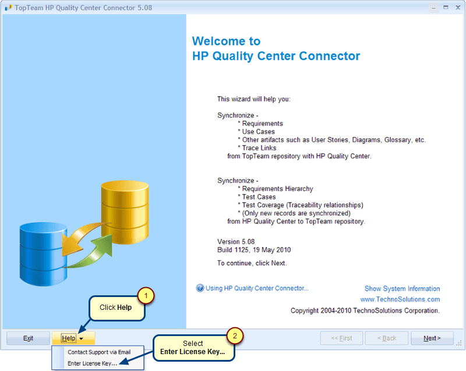Click the TopTeam app icon in title bar
466x371 pixels.
pos(8,7)
